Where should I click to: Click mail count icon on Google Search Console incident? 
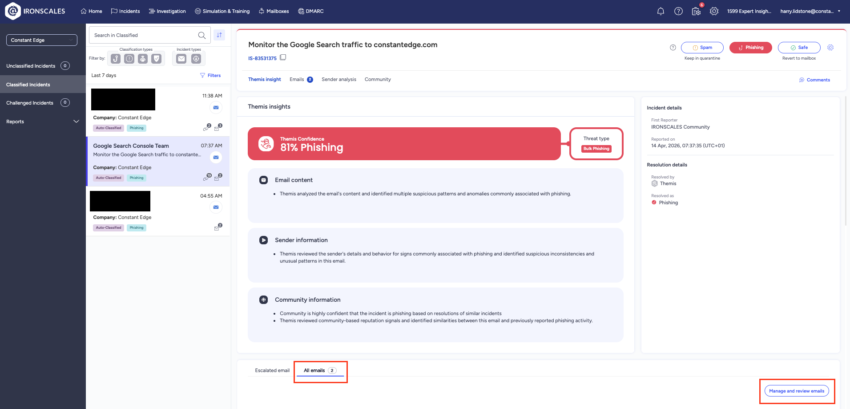(218, 177)
